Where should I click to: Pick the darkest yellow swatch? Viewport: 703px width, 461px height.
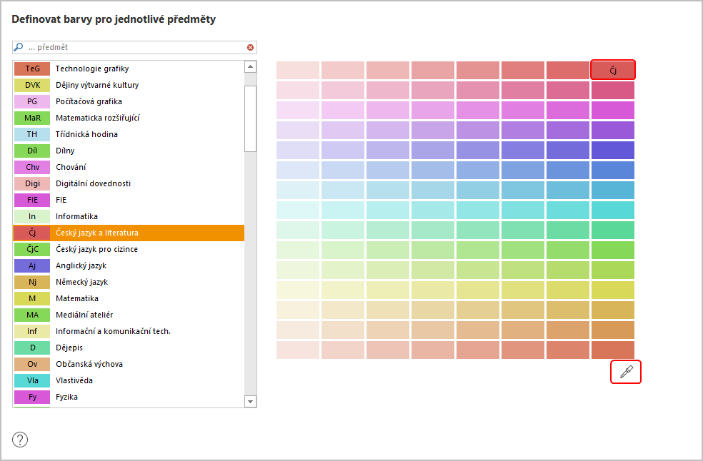click(x=613, y=290)
